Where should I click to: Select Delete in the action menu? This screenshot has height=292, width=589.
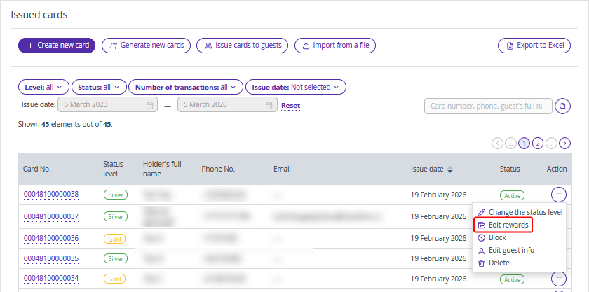point(499,263)
